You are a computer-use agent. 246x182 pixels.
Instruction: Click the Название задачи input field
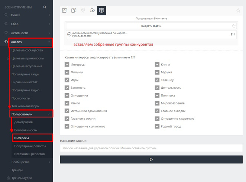point(151,148)
